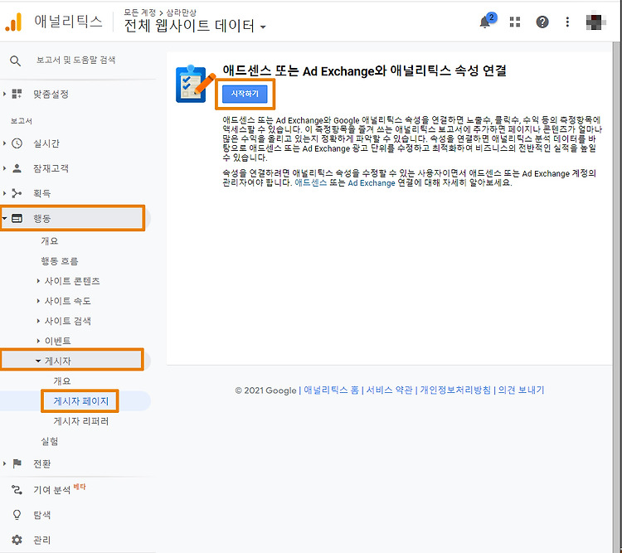Expand the 맞춤설정 section arrow
Viewport: 622px width, 553px height.
[x=4, y=94]
